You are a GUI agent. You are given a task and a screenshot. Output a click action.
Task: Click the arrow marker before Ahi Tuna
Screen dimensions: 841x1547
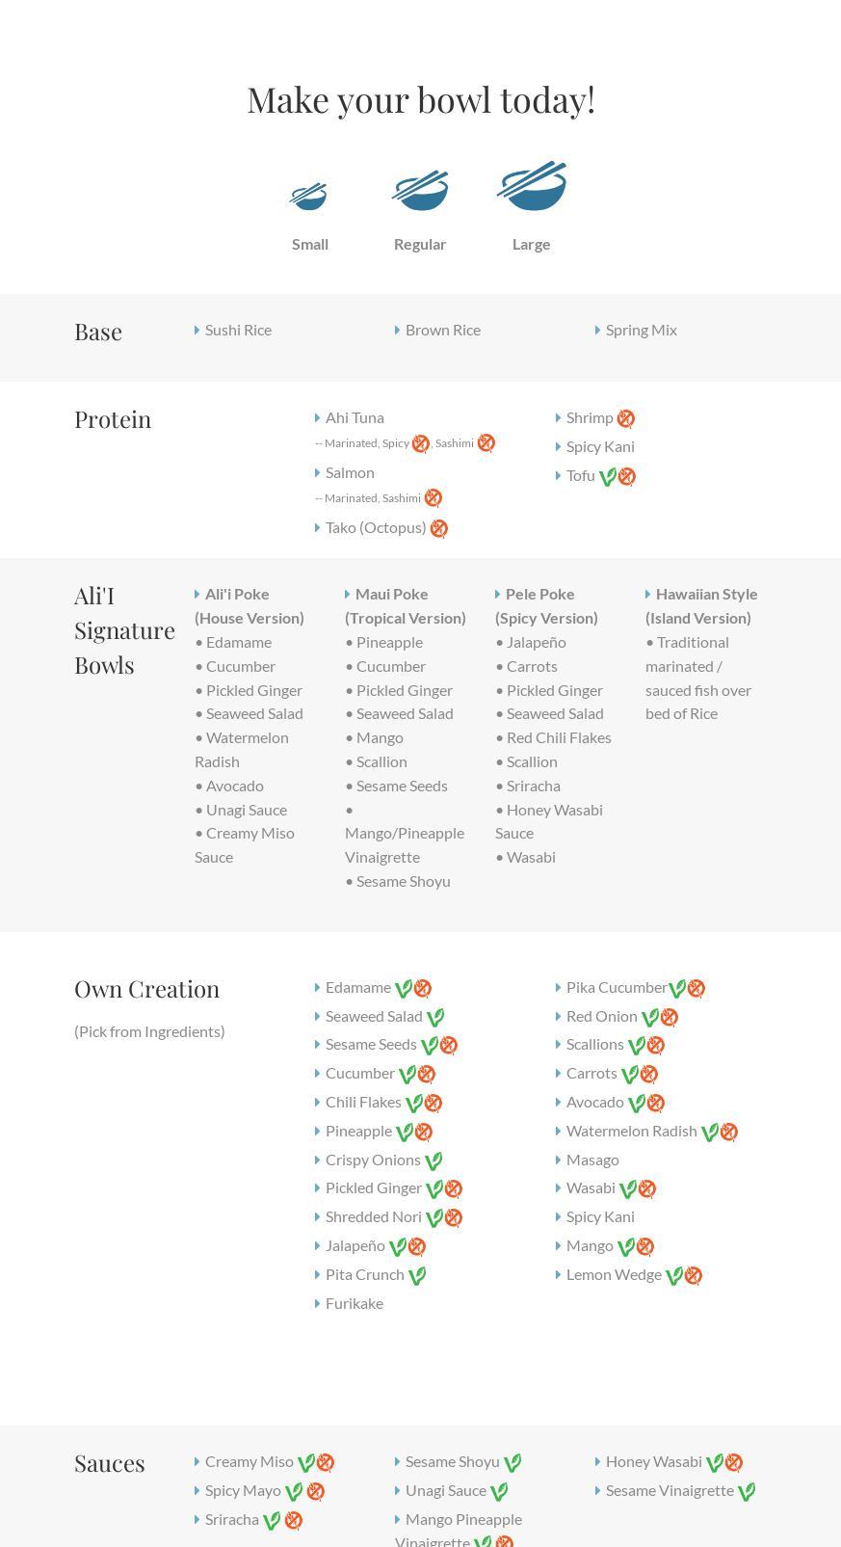[x=318, y=418]
